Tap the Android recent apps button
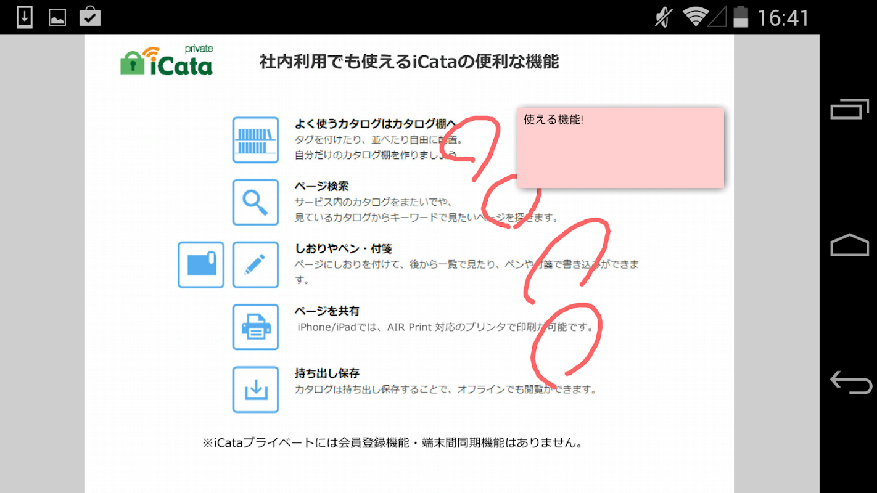This screenshot has width=877, height=493. tap(849, 110)
